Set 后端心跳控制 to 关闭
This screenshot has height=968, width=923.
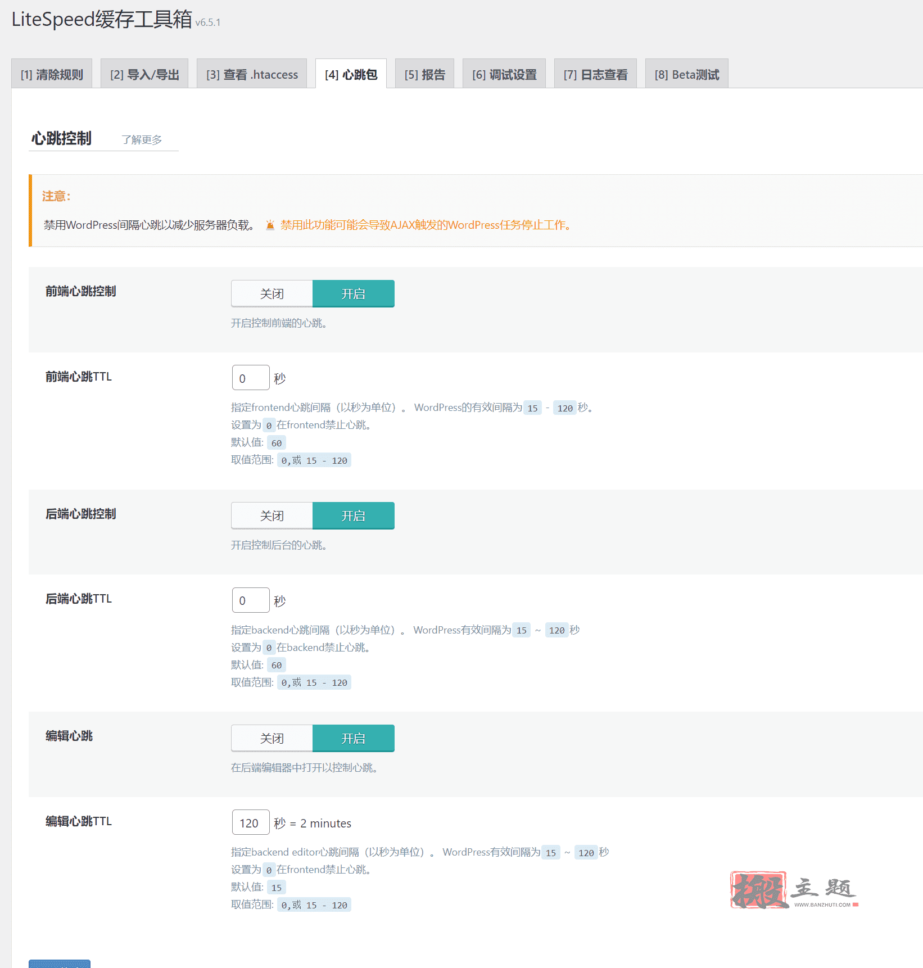click(272, 515)
